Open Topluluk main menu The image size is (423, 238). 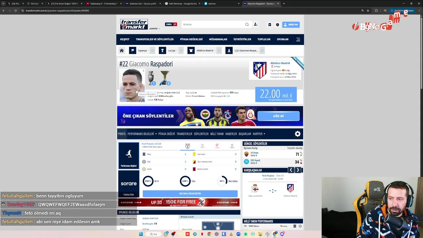tap(264, 39)
